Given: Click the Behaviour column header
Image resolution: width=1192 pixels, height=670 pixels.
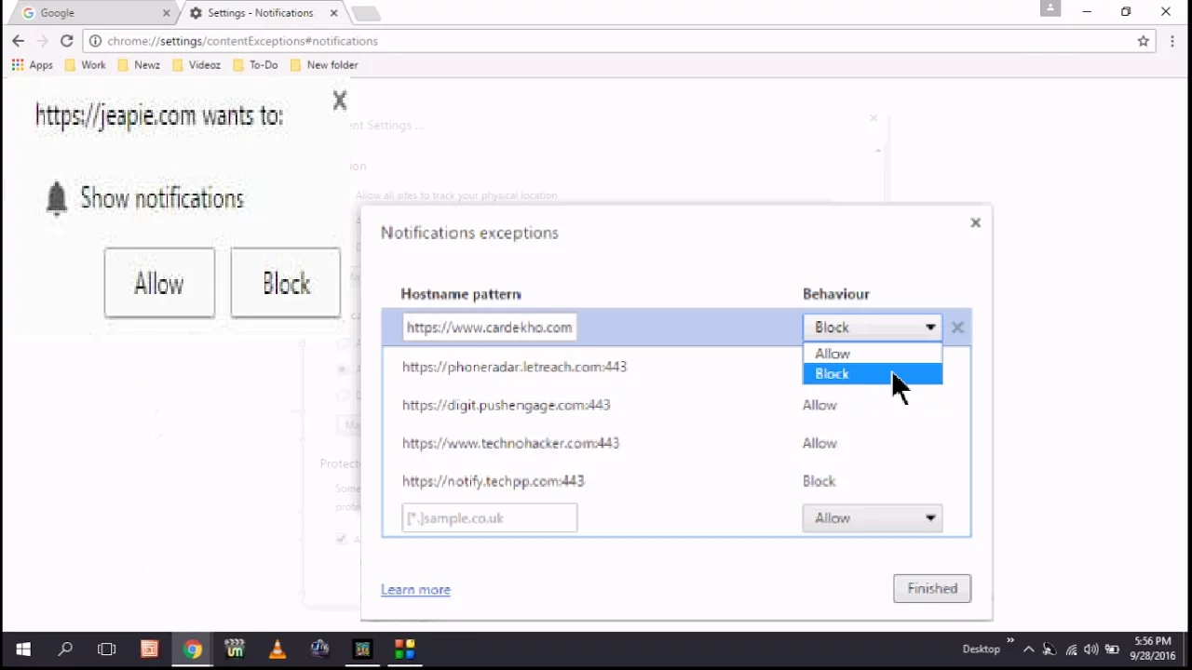Looking at the screenshot, I should (x=836, y=294).
